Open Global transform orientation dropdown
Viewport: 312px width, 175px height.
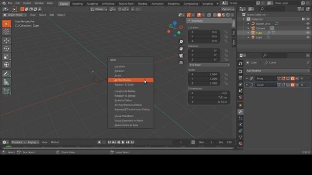point(98,9)
